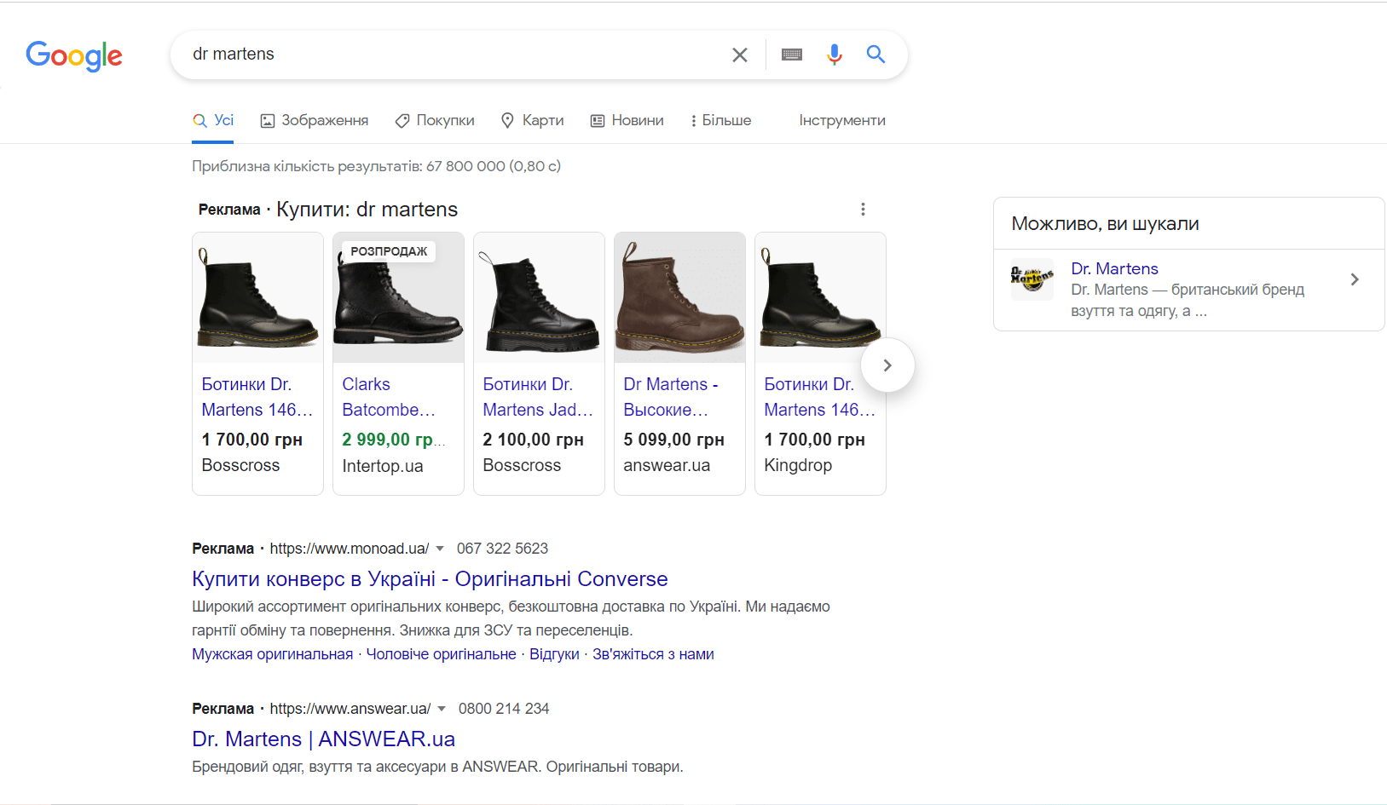Open the Купити конверс в Україні link
The image size is (1387, 805).
point(430,579)
